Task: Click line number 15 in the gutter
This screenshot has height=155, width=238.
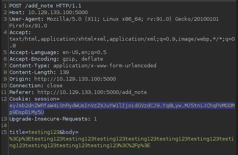Action: click(x=4, y=132)
